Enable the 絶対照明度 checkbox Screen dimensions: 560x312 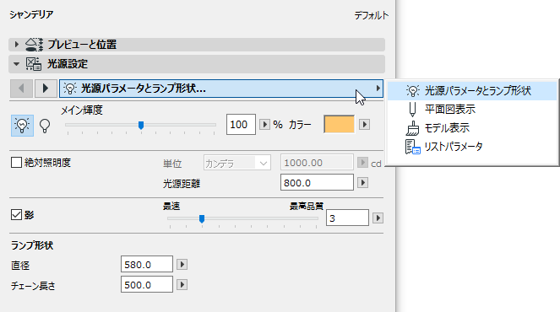[16, 163]
